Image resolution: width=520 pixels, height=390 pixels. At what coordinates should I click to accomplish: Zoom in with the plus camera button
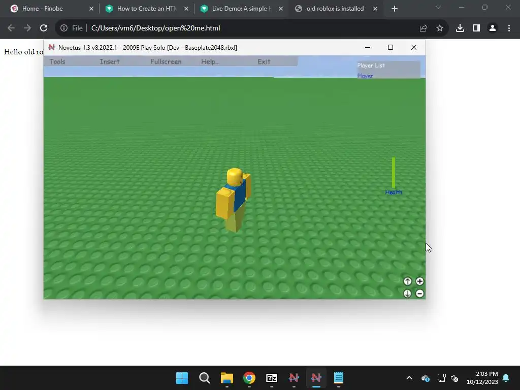pos(420,281)
